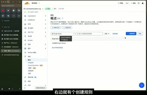Click the 缓存 caching sidebar icon

[x=25, y=48]
